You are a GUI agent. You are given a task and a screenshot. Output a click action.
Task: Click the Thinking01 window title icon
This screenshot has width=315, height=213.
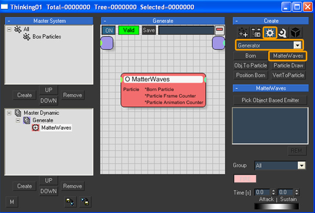tap(4, 7)
